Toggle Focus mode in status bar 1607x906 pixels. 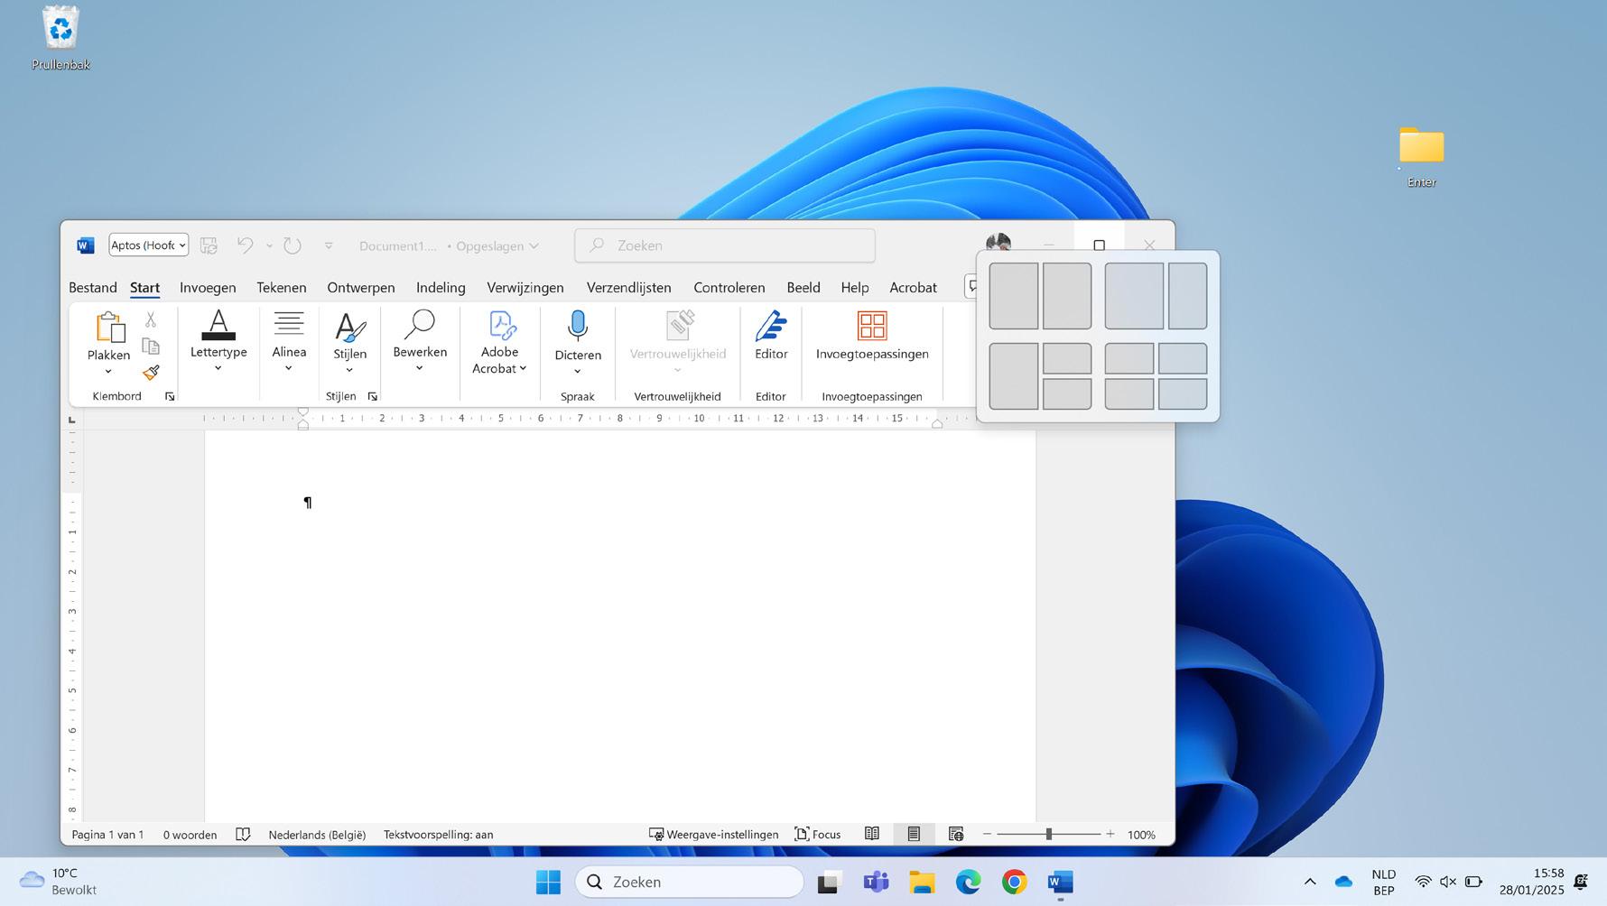click(x=818, y=835)
